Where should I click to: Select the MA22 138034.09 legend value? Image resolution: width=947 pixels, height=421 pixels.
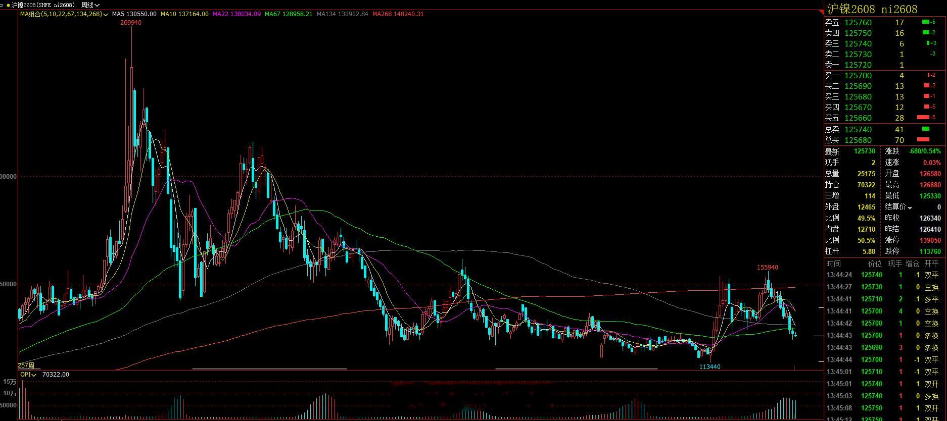(x=236, y=14)
